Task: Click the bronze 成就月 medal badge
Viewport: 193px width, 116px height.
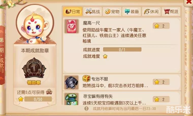Action: (x=34, y=68)
